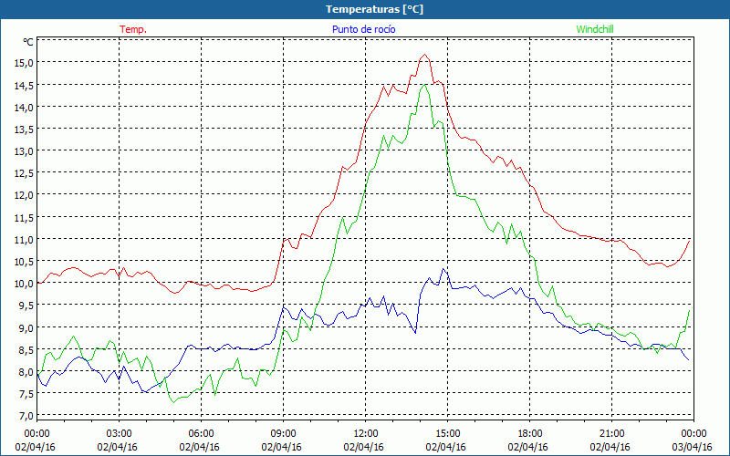
Task: Click the "02/04/16" date under 21:00
Action: [610, 447]
